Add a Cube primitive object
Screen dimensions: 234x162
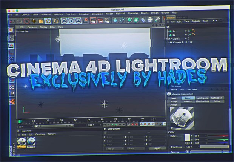click(115, 20)
